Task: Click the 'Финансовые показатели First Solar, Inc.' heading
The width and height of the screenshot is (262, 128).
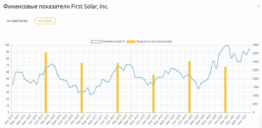Action: click(x=56, y=6)
